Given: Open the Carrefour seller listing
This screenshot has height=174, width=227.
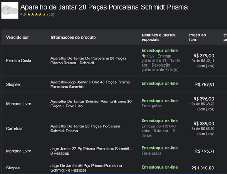Looking at the screenshot, I should click(x=15, y=129).
